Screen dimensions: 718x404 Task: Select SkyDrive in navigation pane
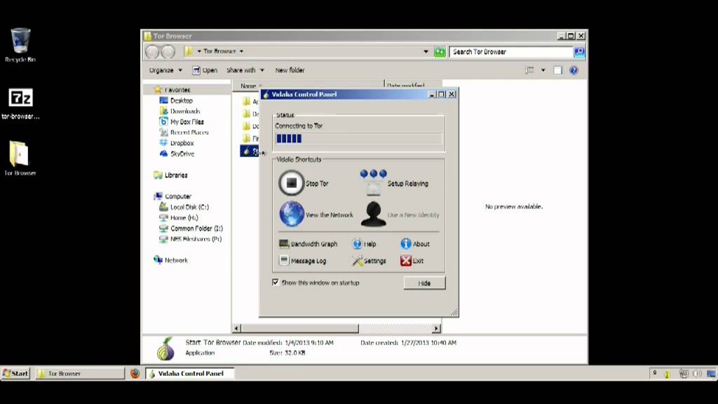click(x=177, y=154)
